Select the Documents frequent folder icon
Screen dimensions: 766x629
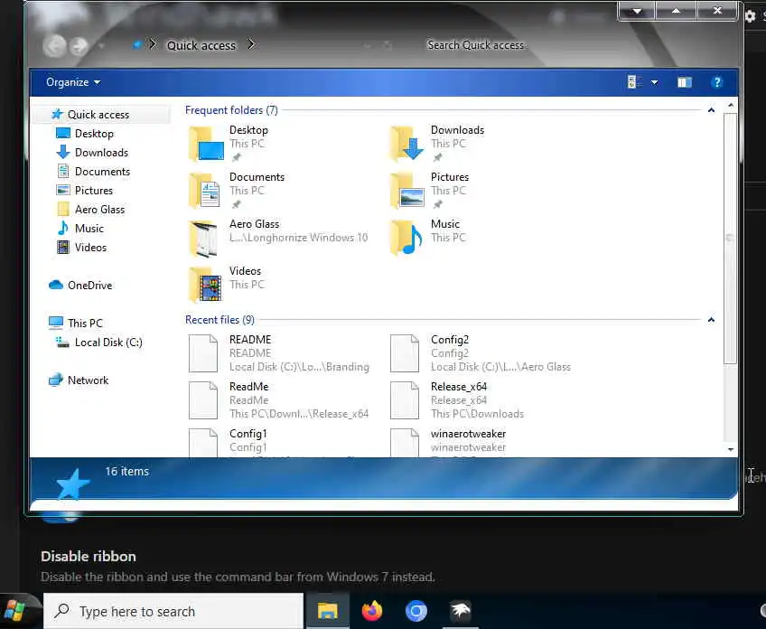coord(206,191)
